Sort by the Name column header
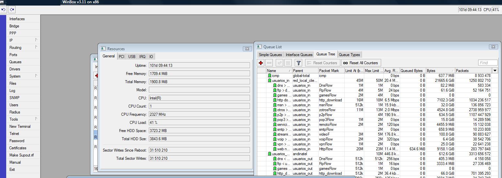 tap(279, 70)
